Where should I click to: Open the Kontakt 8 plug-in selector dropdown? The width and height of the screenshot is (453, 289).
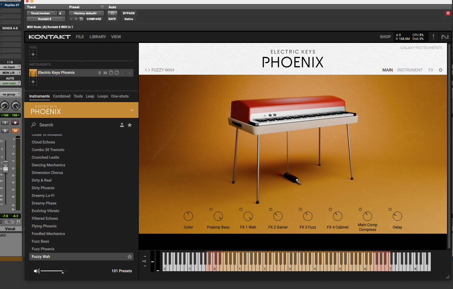click(46, 19)
